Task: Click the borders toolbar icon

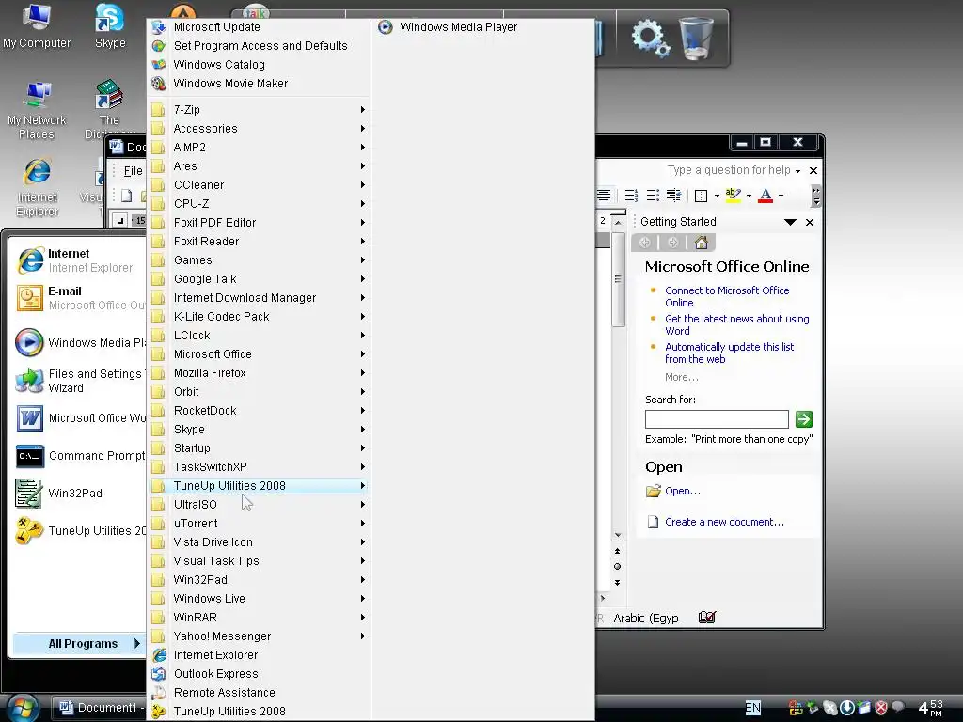Action: pos(701,196)
